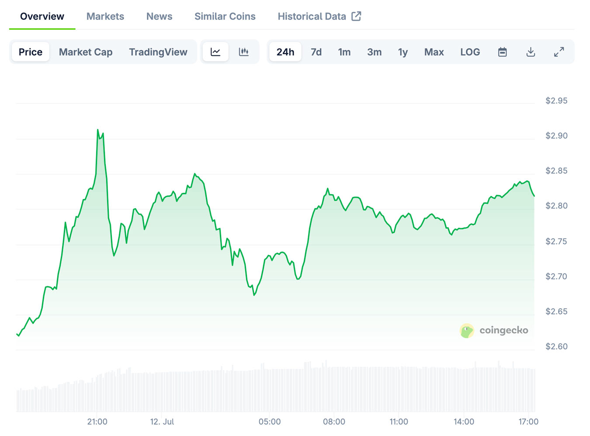Select the Price chart option
Screen dimensions: 590x436
30,51
